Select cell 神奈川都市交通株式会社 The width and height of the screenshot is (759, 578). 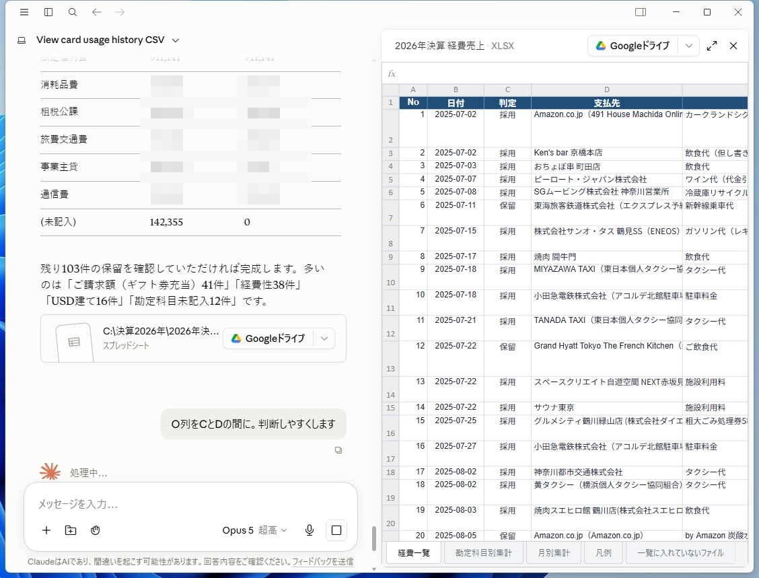pos(606,472)
